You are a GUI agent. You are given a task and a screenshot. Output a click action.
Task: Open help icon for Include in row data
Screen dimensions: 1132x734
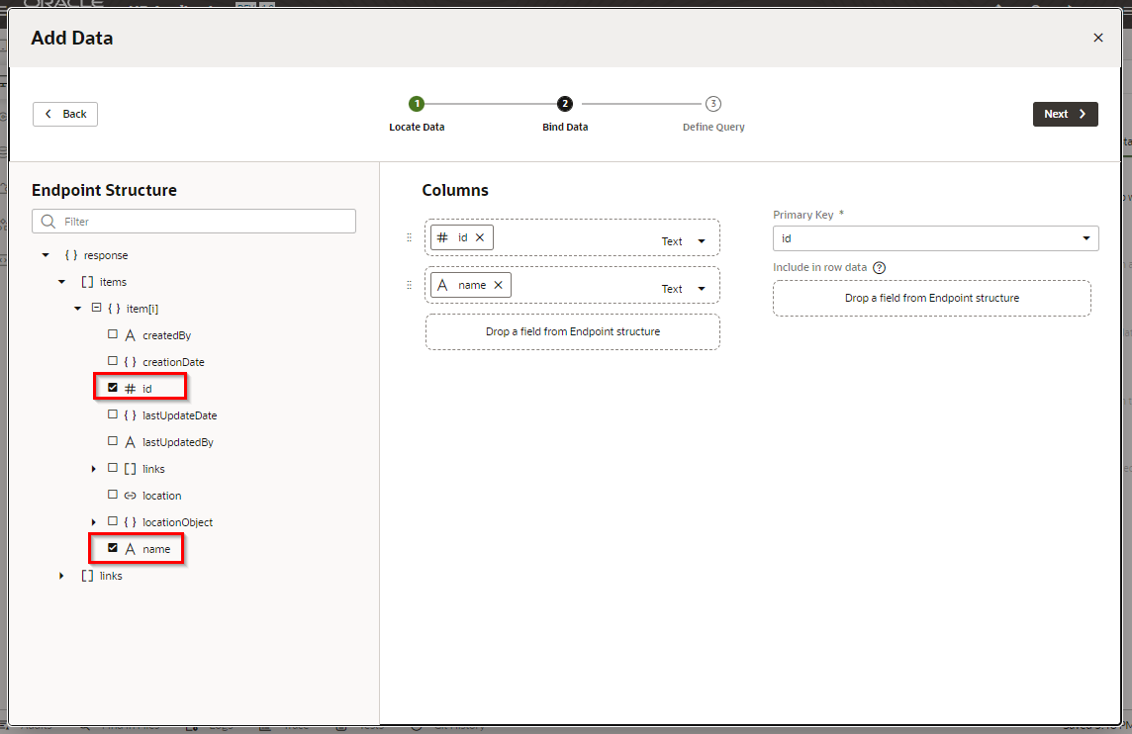tap(879, 267)
